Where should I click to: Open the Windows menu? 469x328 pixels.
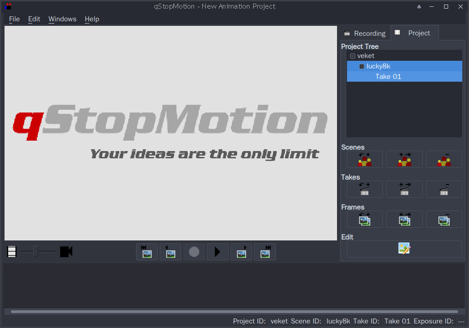pyautogui.click(x=62, y=19)
